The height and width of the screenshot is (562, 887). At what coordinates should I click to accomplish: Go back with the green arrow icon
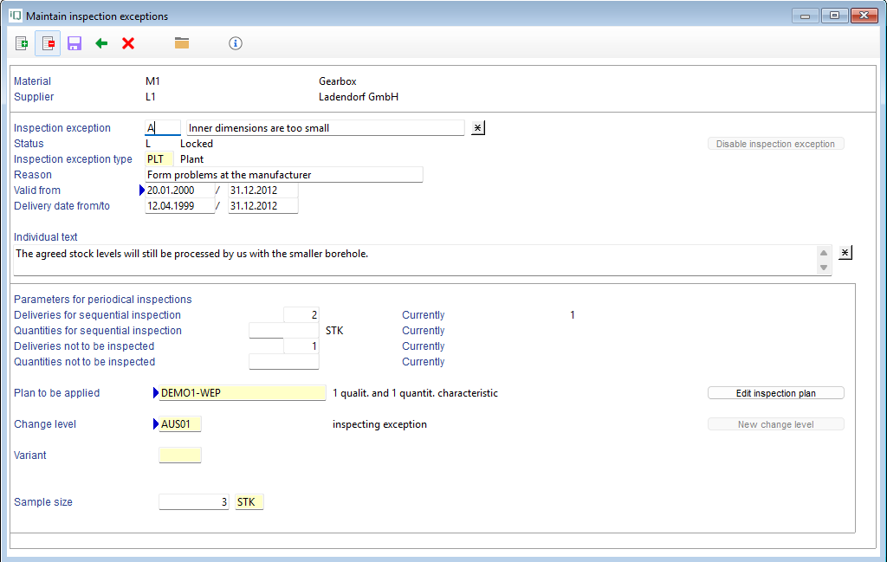click(101, 43)
